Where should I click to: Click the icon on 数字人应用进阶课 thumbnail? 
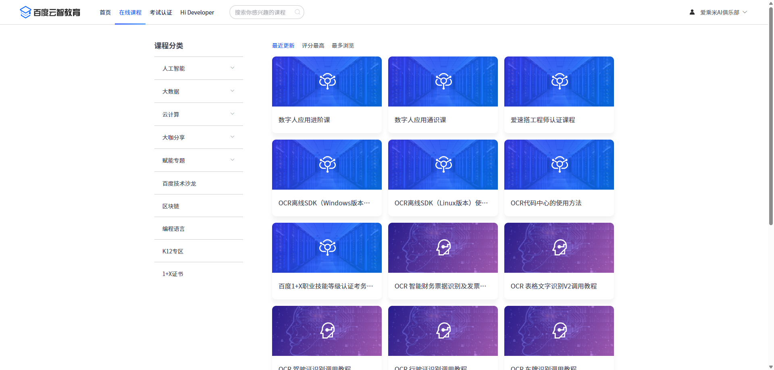[327, 81]
